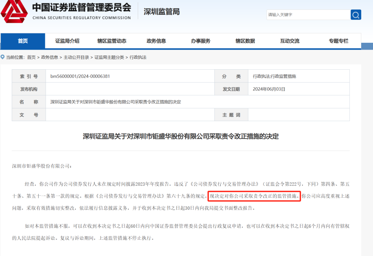The height and width of the screenshot is (256, 373).
Task: Open the 辖区数据 menu item
Action: 245,41
